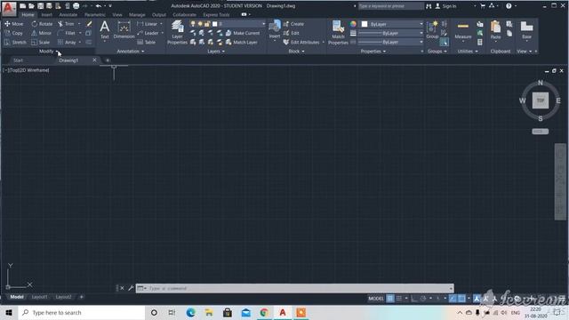Open the Express Tools ribbon tab
The image size is (569, 320).
[x=216, y=14]
